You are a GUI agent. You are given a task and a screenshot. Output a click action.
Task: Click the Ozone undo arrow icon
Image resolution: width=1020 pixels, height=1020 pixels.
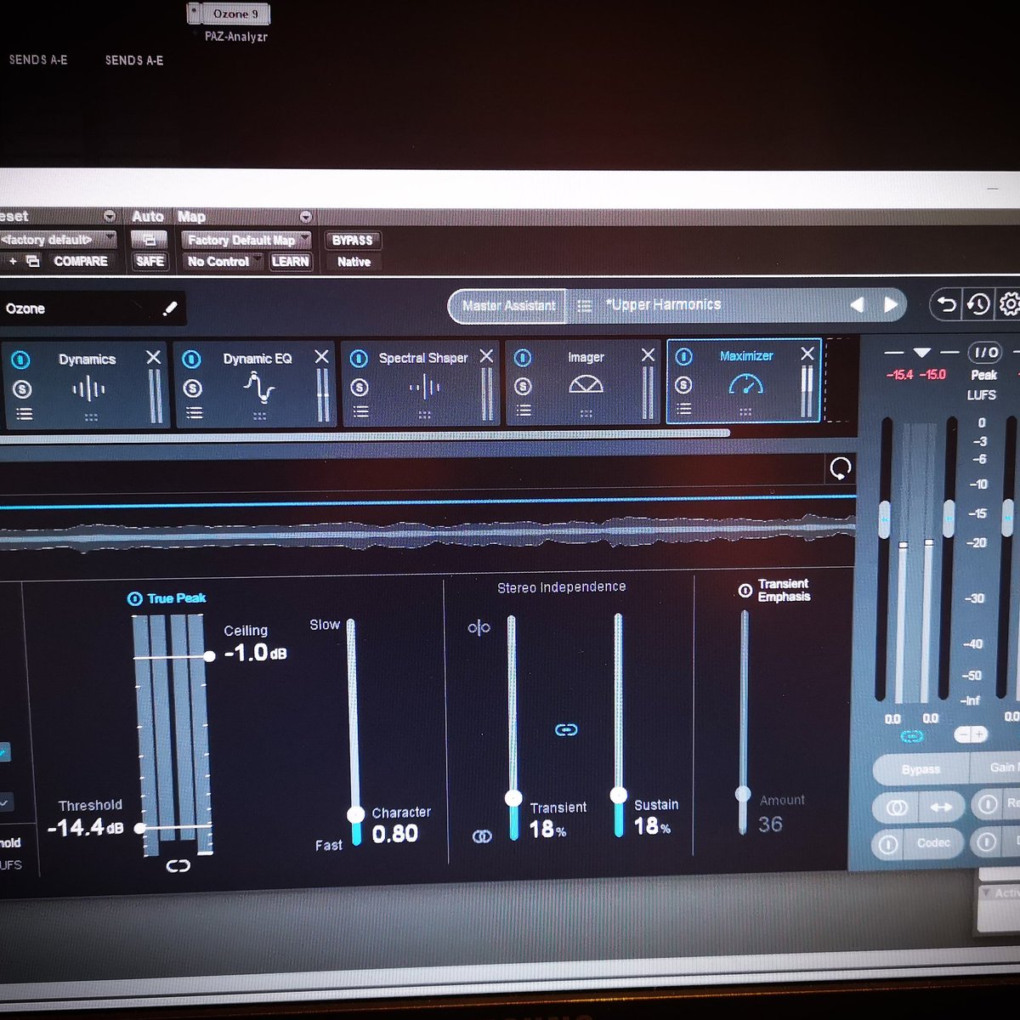(x=945, y=304)
